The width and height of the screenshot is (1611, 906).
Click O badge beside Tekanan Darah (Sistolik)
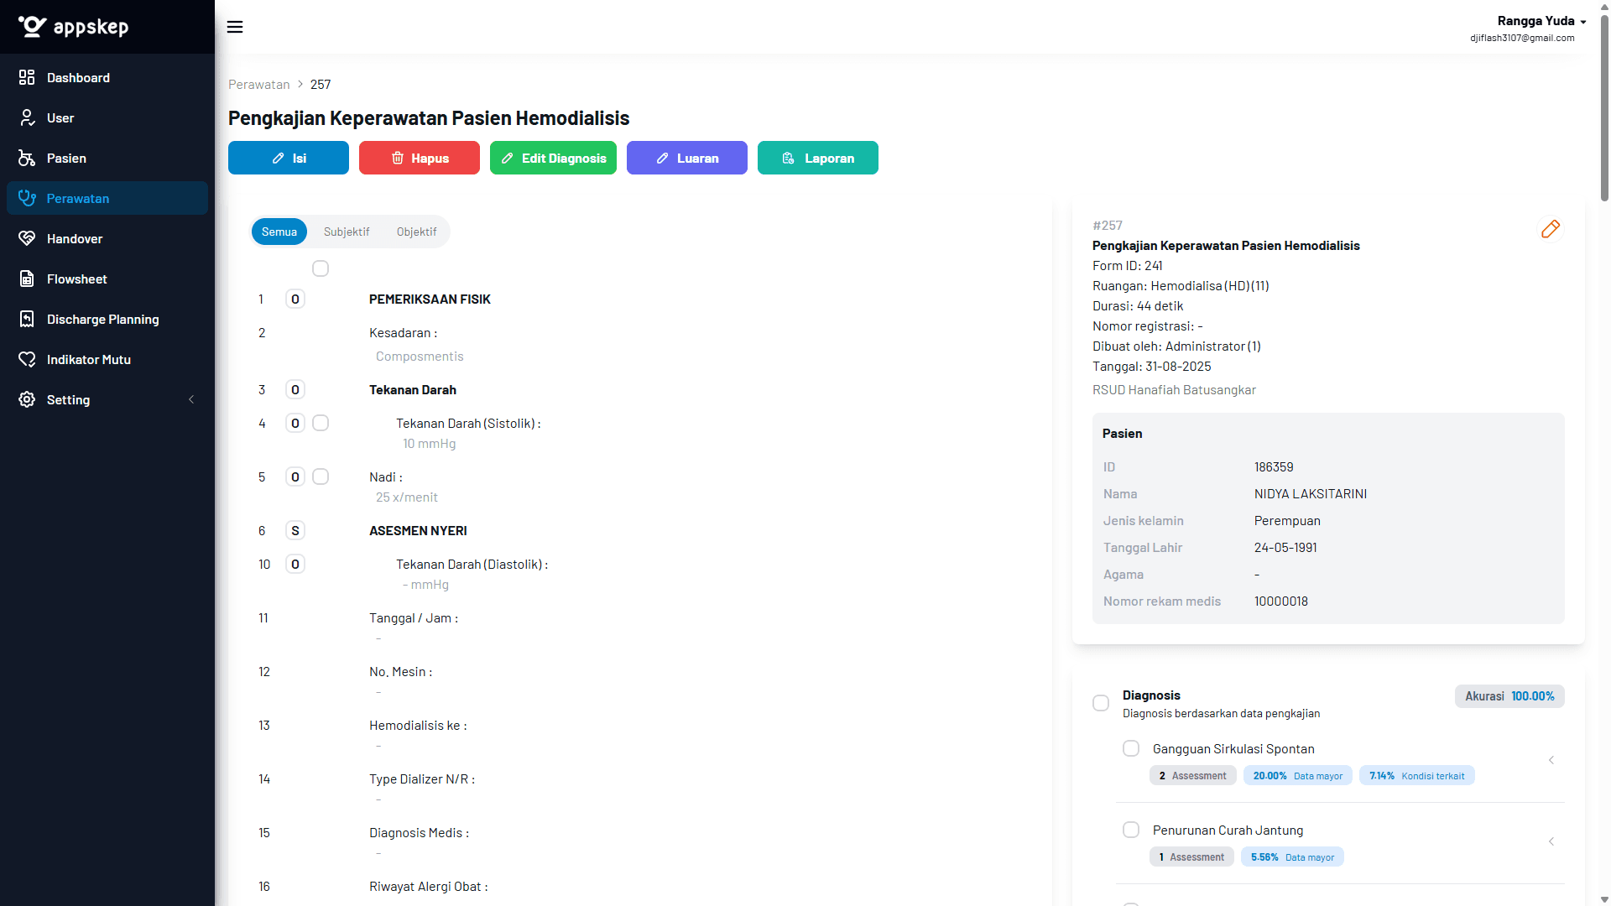[x=295, y=424]
